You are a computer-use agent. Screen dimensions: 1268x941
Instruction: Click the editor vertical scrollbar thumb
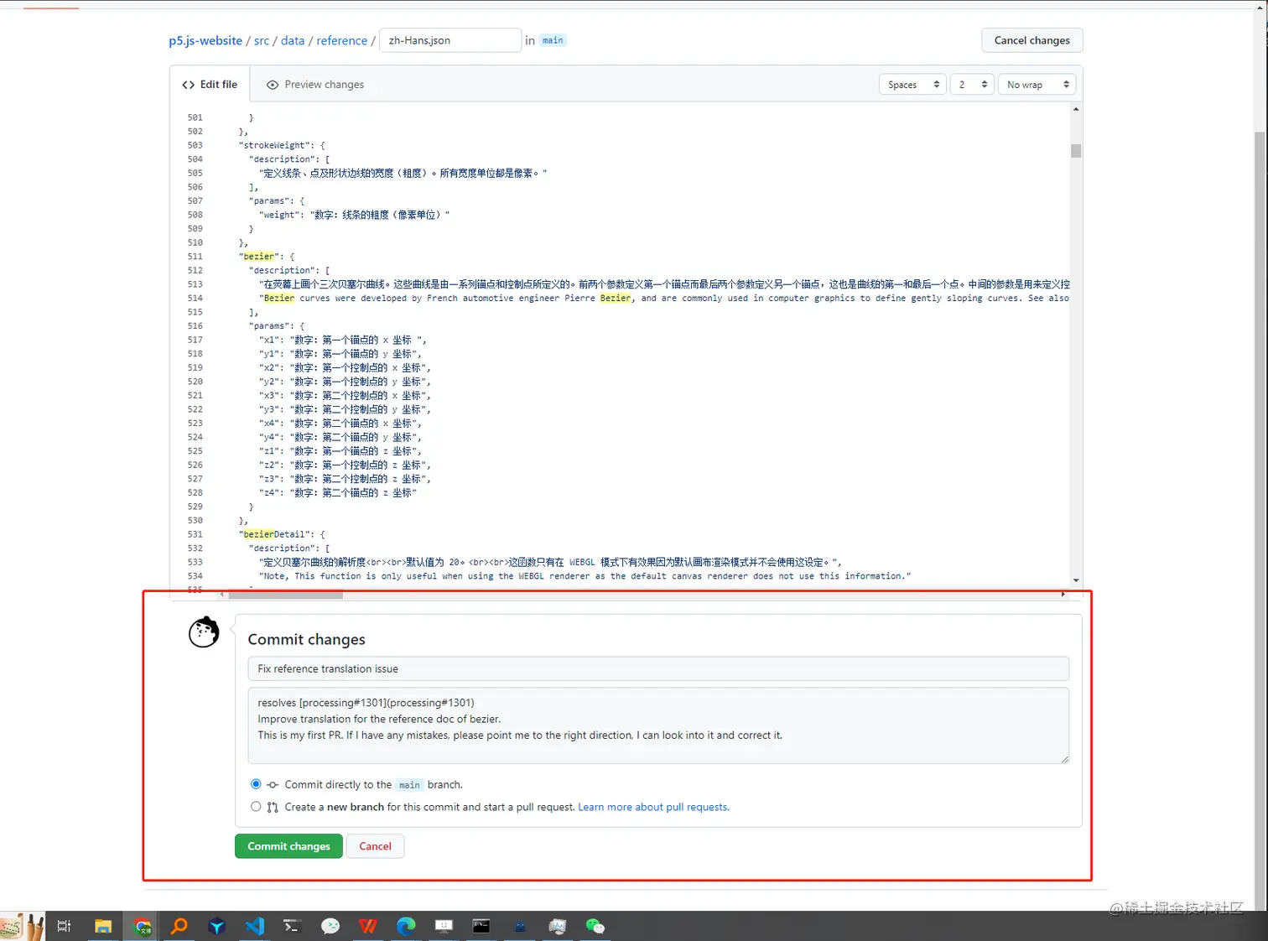pyautogui.click(x=1076, y=151)
